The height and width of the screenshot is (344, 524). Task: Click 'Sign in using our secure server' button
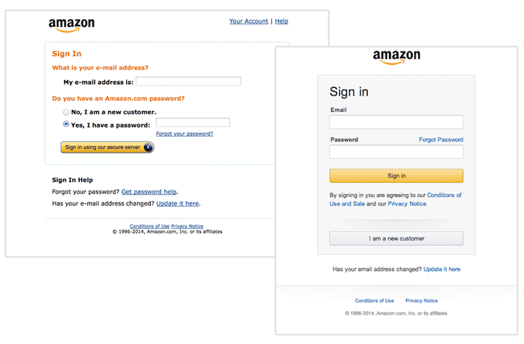pos(107,147)
